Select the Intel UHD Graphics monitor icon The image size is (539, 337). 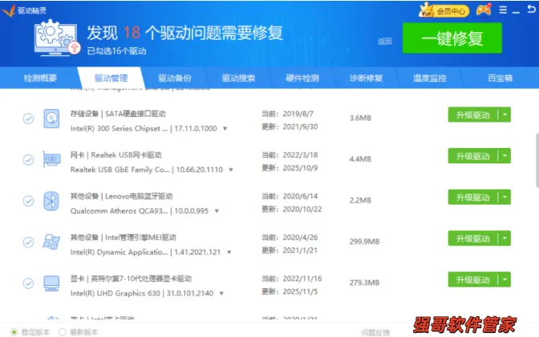click(x=51, y=283)
